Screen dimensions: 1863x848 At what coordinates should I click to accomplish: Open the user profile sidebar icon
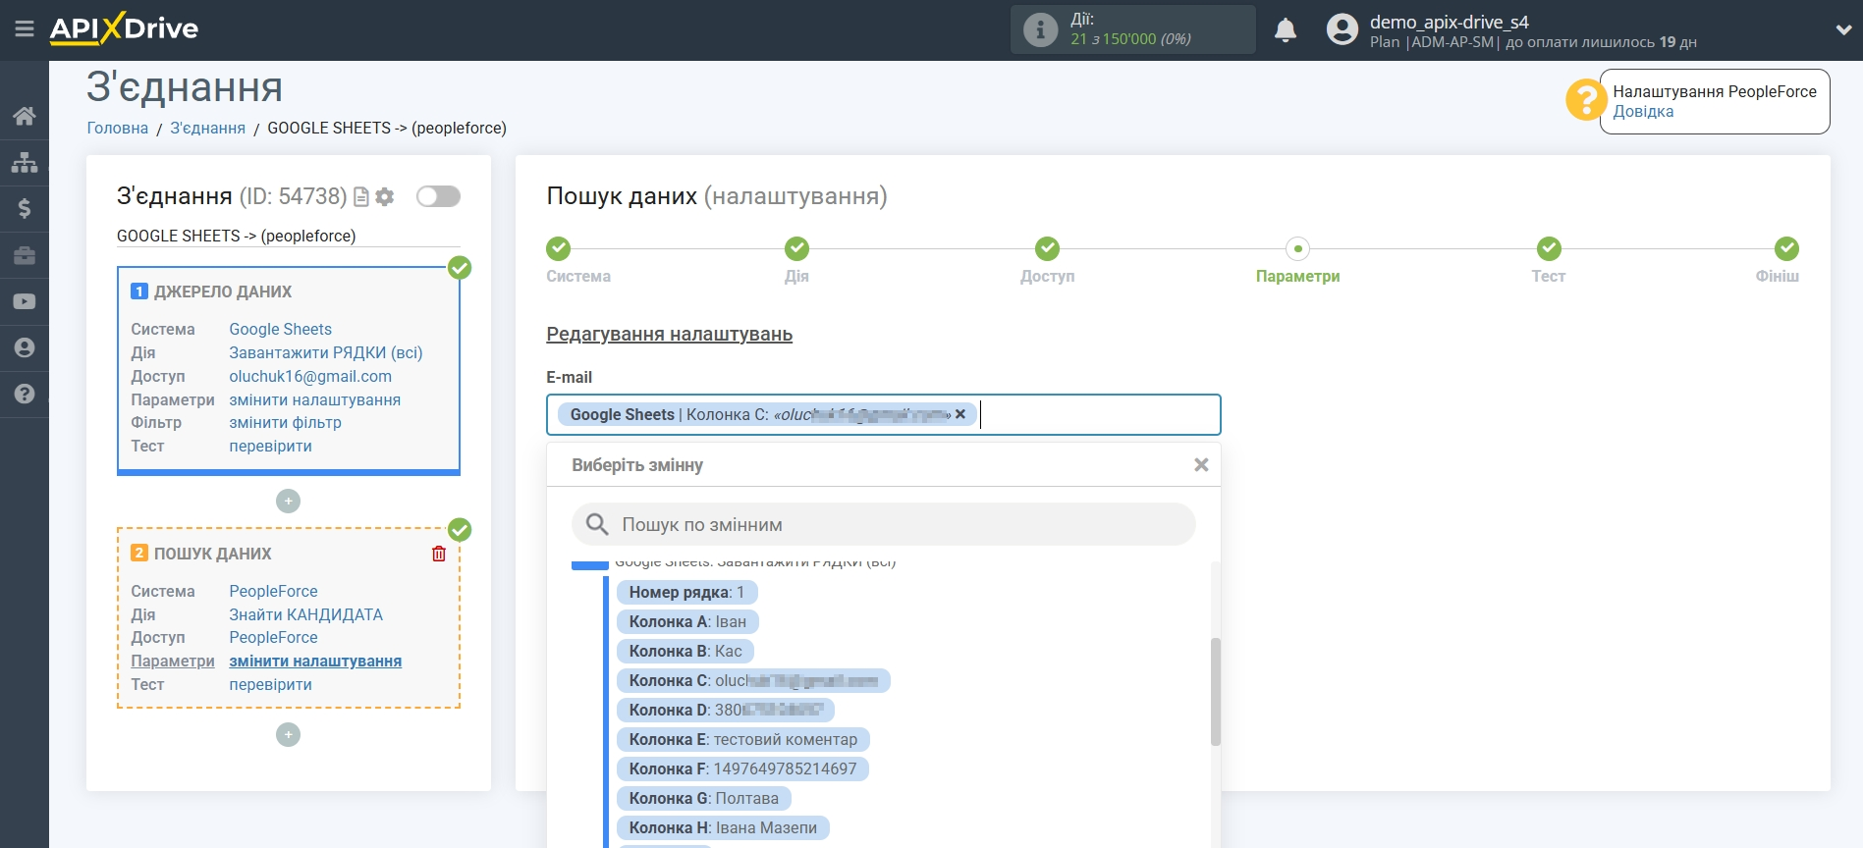[25, 347]
